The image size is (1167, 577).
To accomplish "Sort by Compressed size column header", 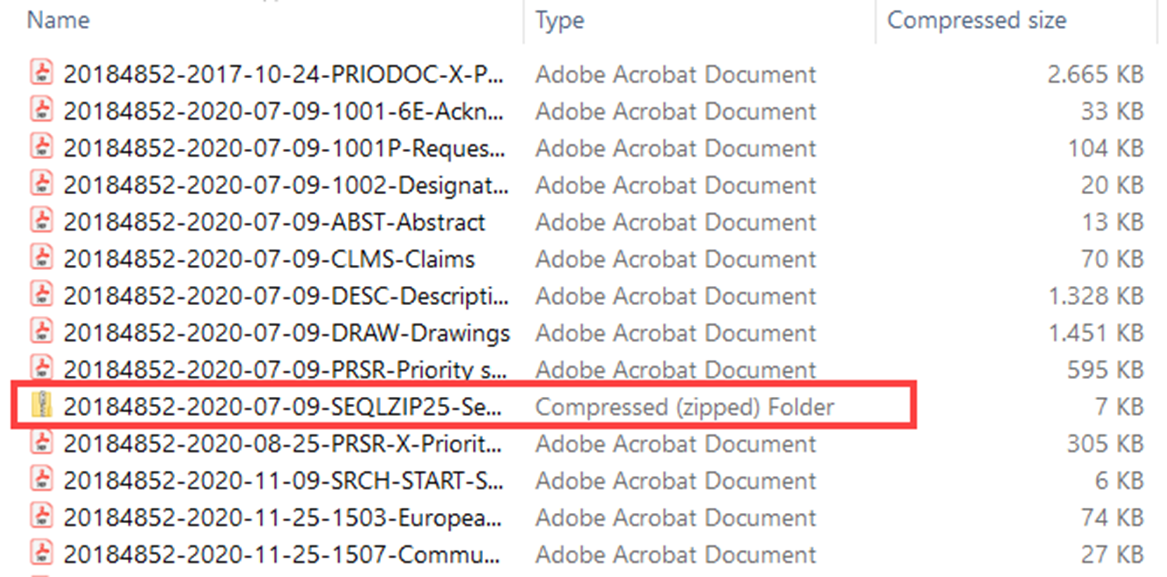I will tap(976, 20).
